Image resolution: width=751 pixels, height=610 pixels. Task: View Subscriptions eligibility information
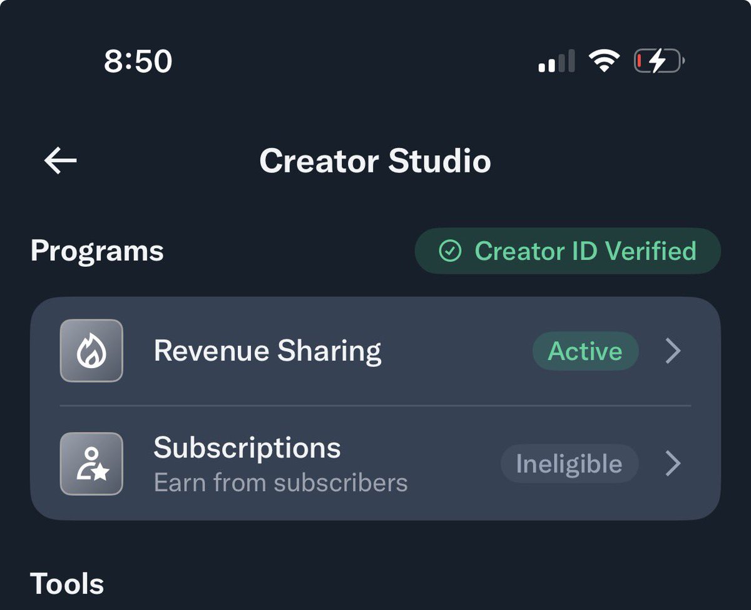247,447
